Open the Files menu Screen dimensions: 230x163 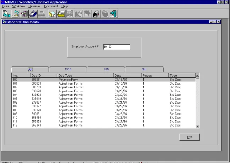coord(6,6)
